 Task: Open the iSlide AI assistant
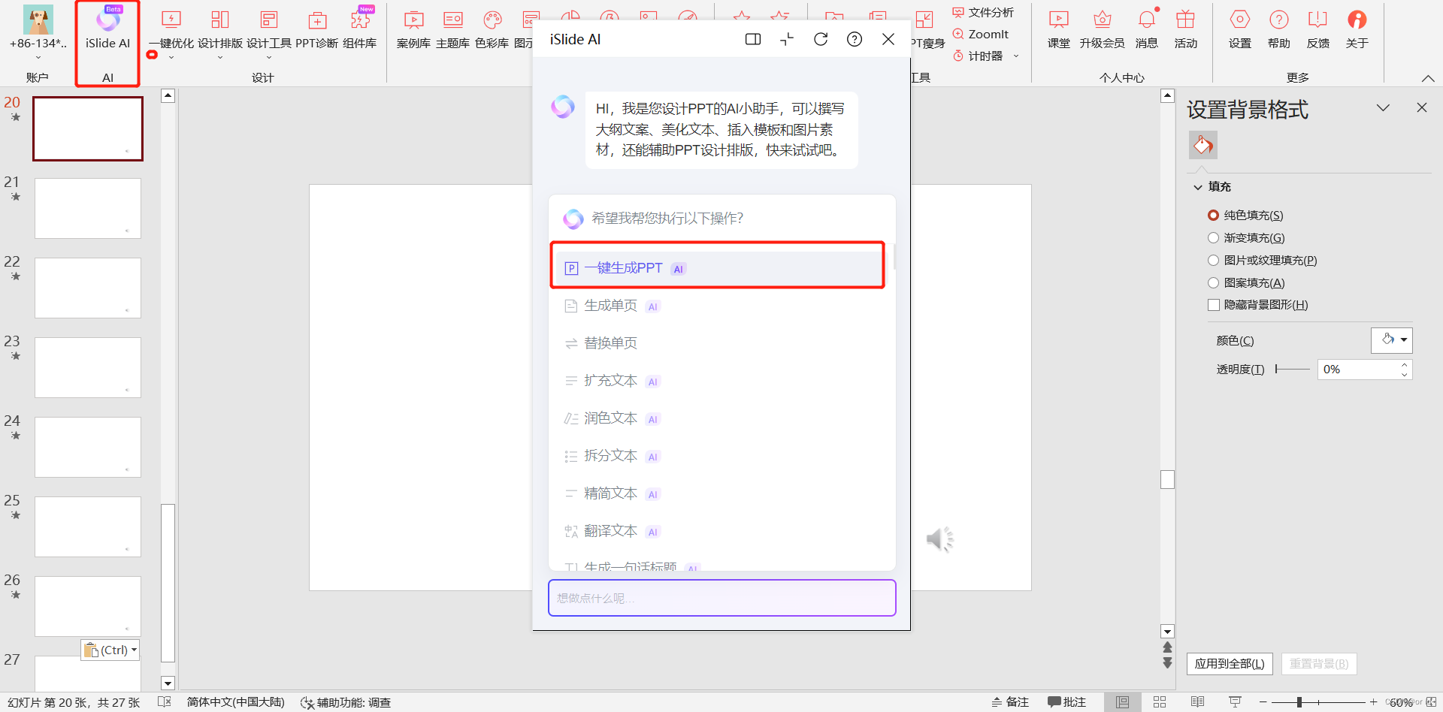coord(107,30)
